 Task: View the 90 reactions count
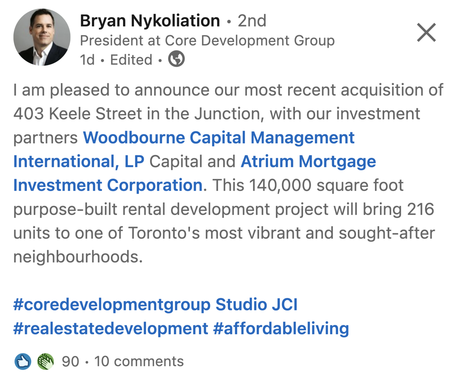point(70,362)
